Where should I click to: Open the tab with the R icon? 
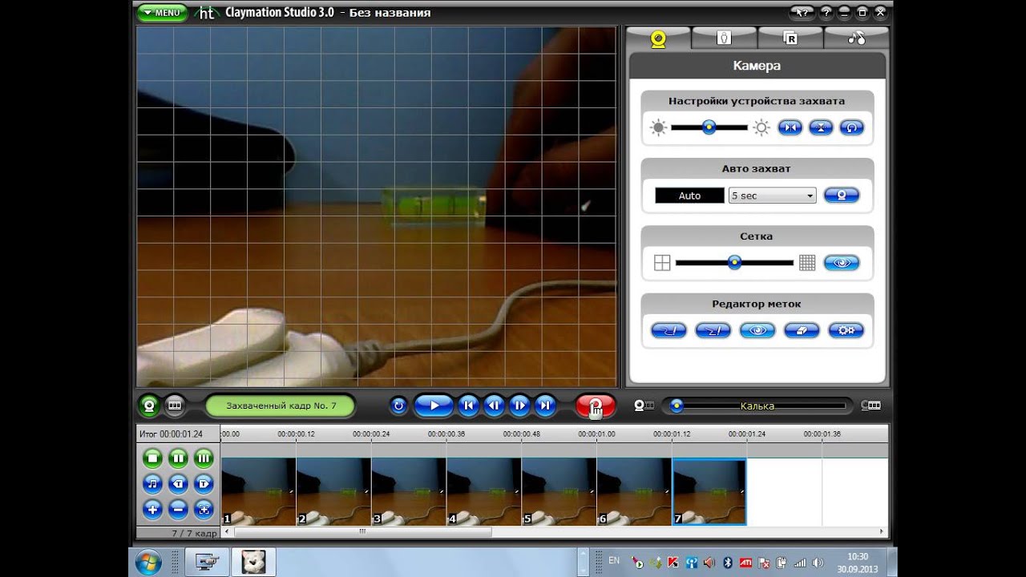pyautogui.click(x=790, y=38)
